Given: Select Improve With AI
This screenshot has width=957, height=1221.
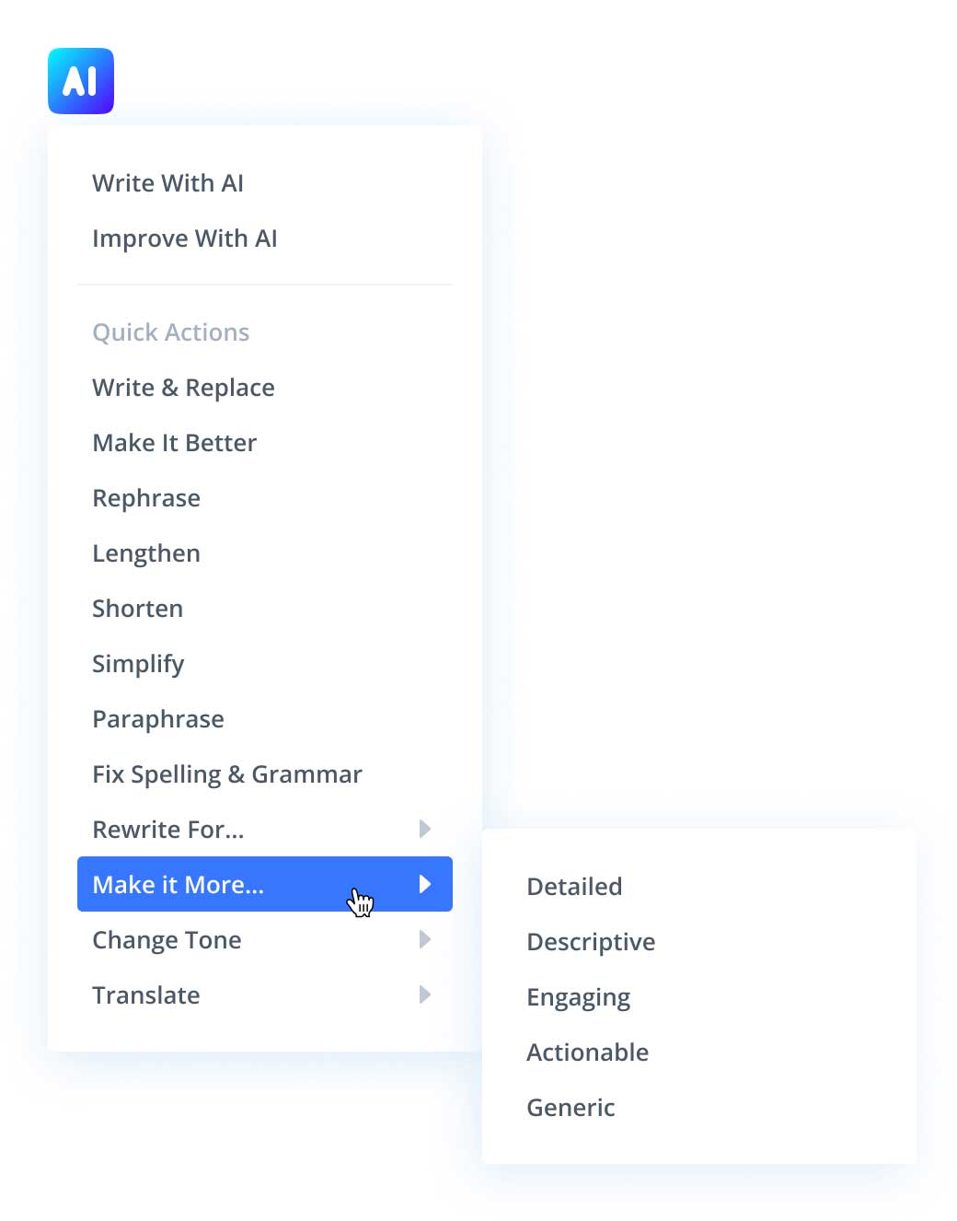Looking at the screenshot, I should [184, 238].
